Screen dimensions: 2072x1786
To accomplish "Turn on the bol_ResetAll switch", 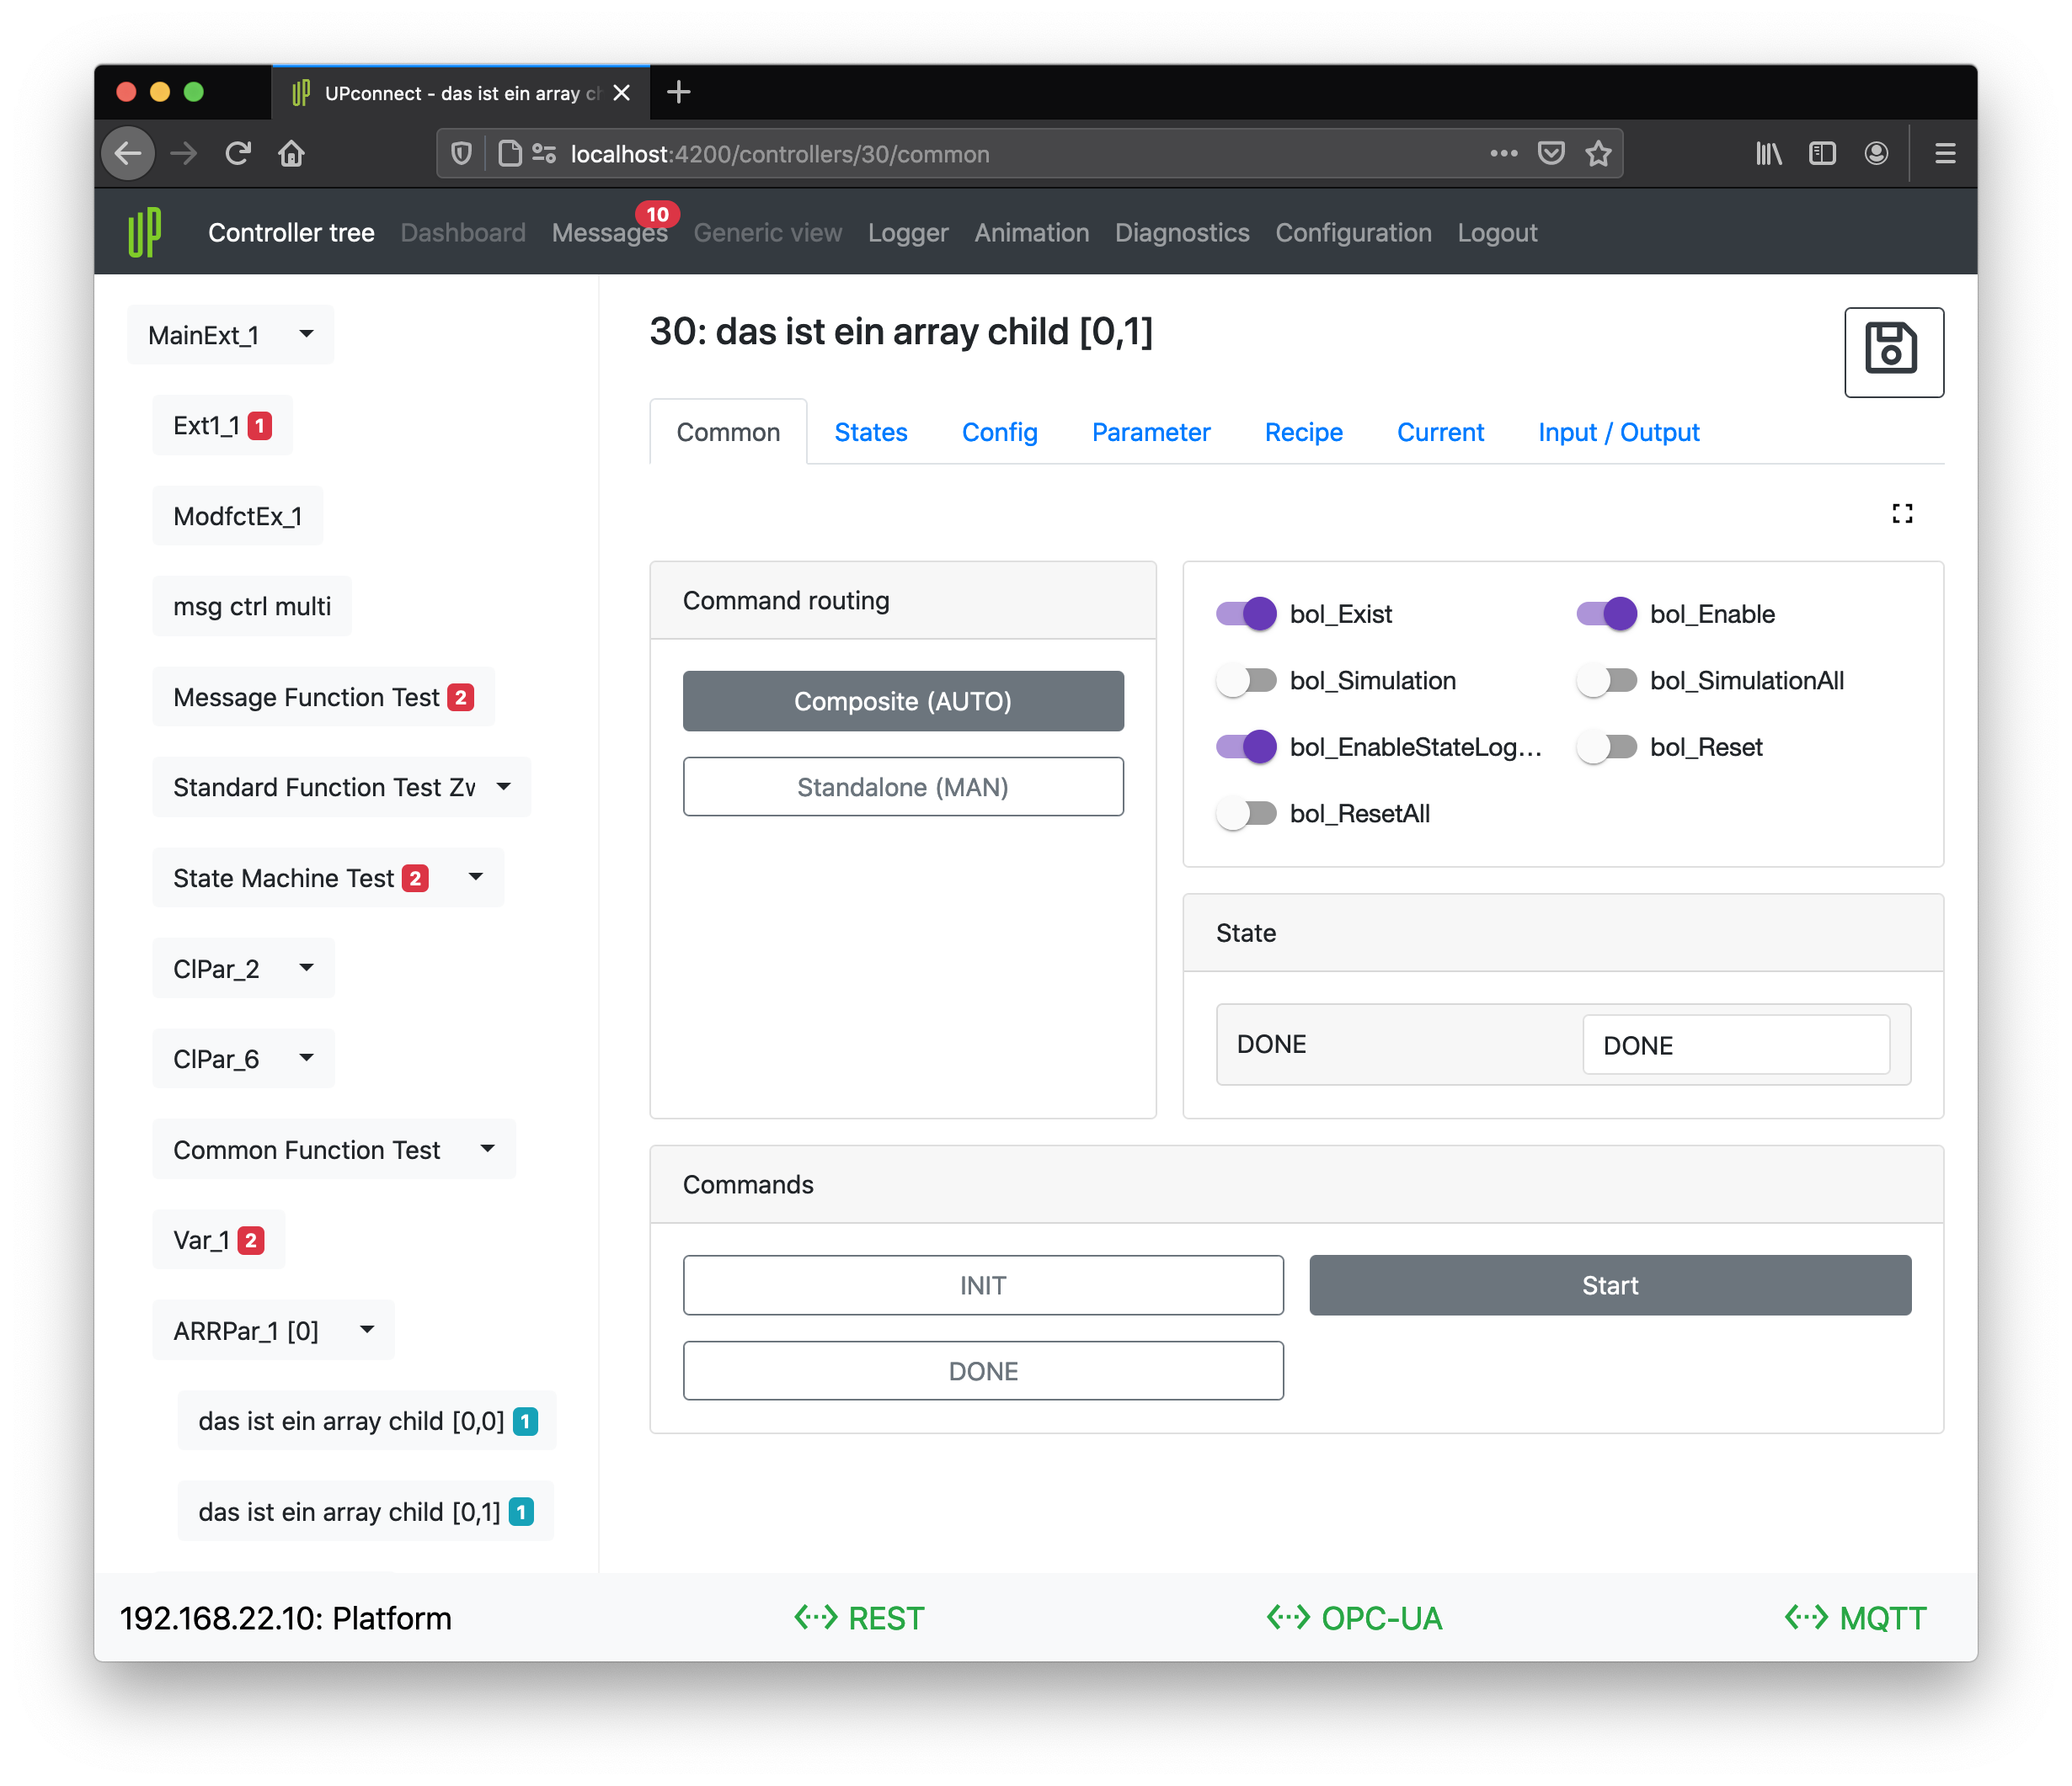I will 1246,814.
